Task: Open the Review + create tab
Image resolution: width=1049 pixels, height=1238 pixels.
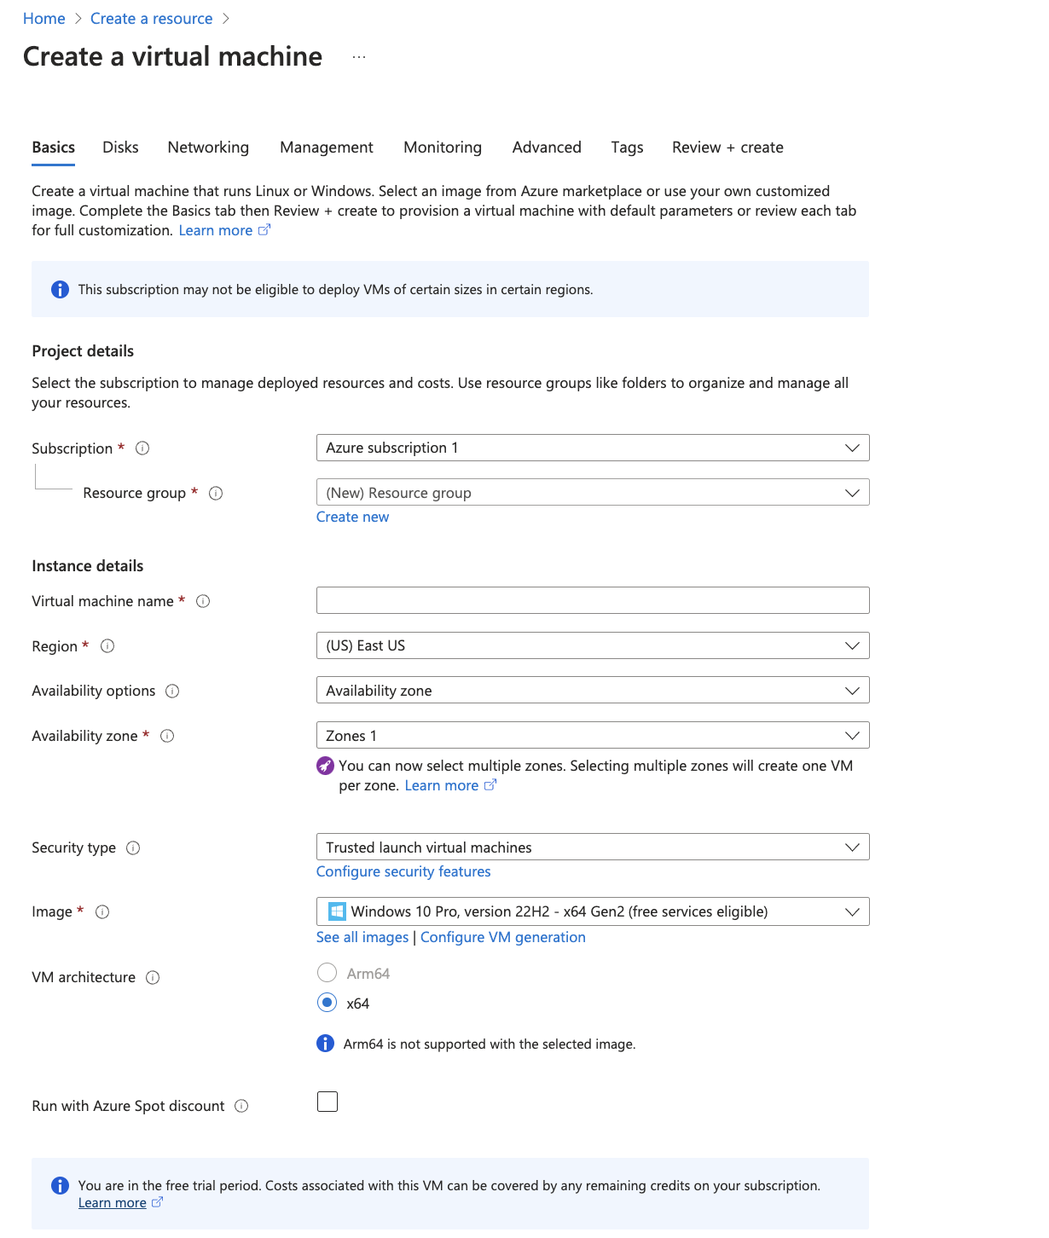Action: [727, 148]
